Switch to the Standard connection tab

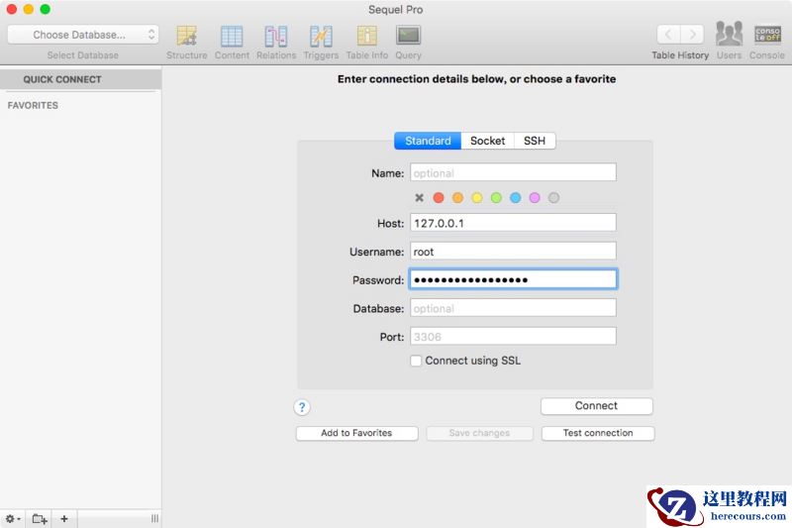tap(428, 141)
